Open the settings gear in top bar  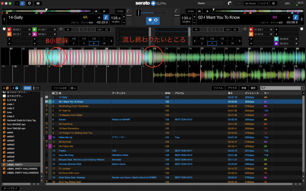pyautogui.click(x=273, y=3)
